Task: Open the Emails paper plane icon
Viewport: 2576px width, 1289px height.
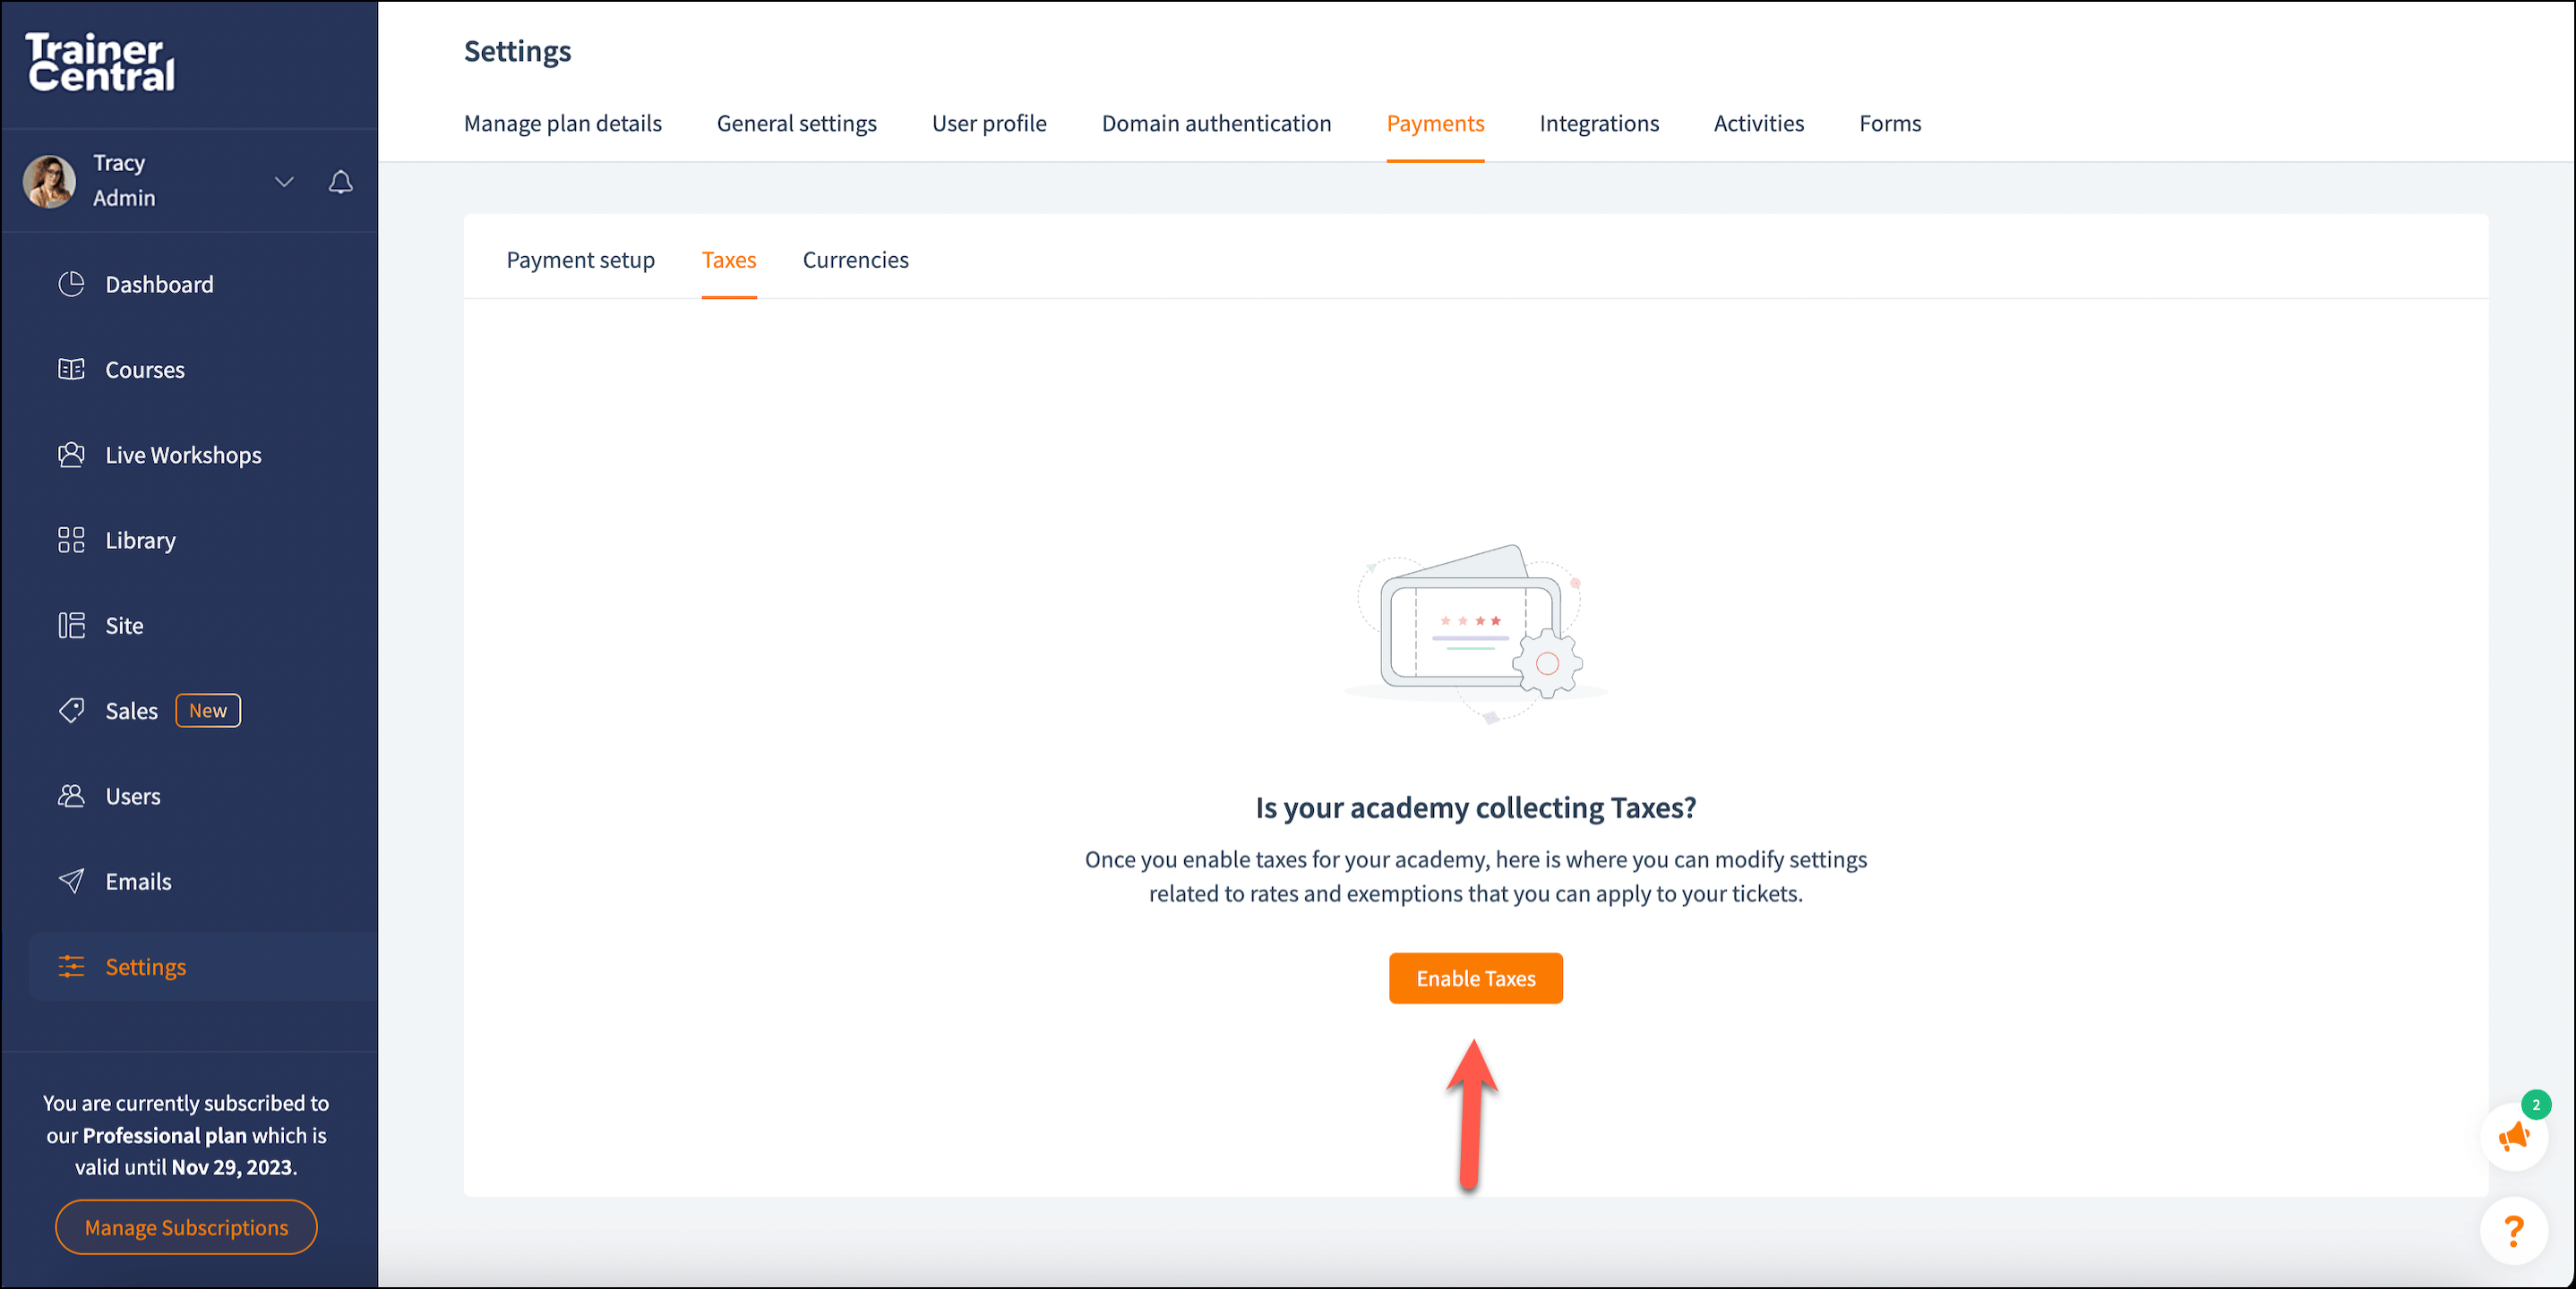Action: pos(71,882)
